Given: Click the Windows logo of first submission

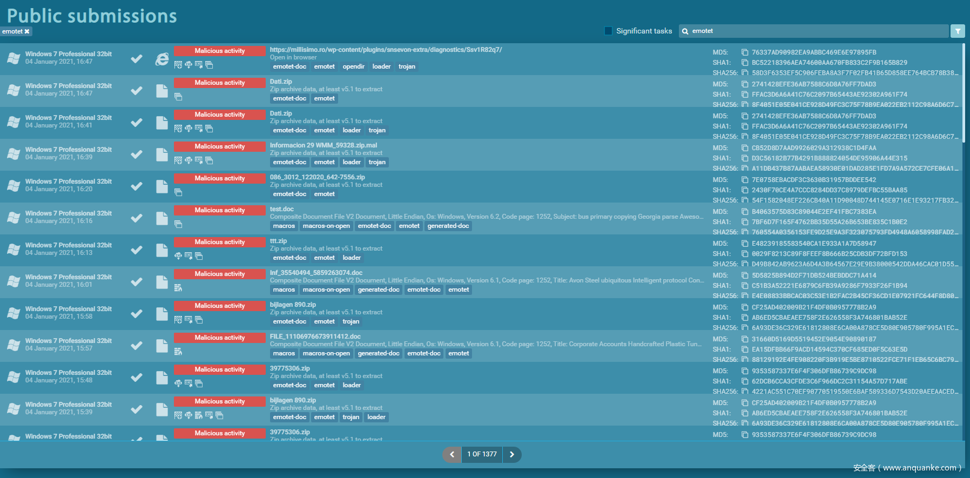Looking at the screenshot, I should click(x=14, y=58).
